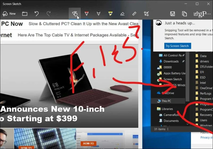Select the Eraser tool

[x=122, y=14]
